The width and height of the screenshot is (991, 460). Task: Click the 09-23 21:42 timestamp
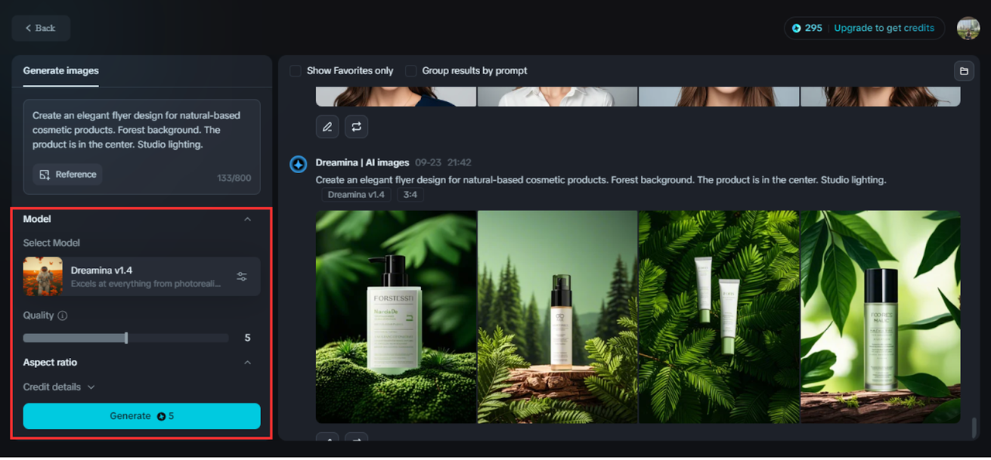click(443, 163)
